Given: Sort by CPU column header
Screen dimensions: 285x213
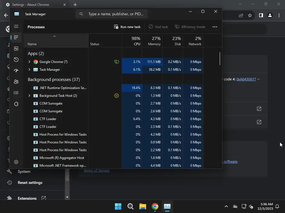Looking at the screenshot, I should point(132,41).
